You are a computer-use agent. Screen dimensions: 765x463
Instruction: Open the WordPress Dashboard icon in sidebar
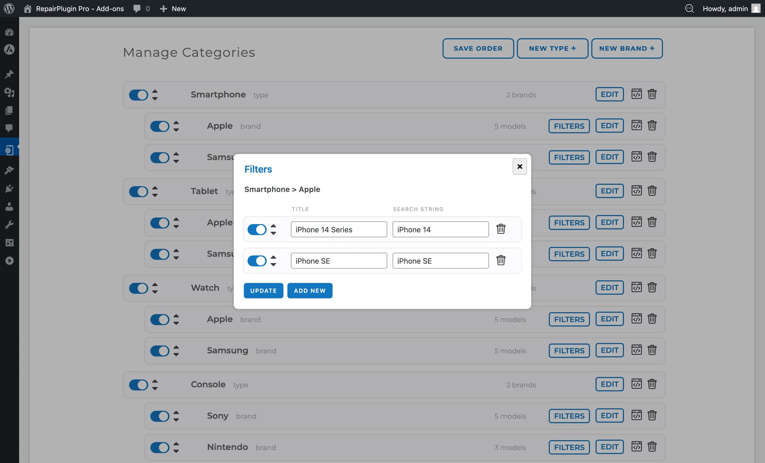point(9,32)
